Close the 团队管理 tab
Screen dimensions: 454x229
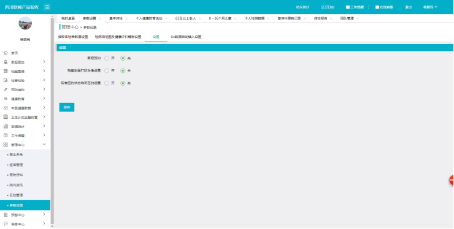[358, 18]
